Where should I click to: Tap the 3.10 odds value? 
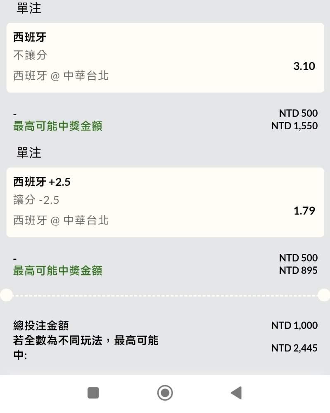coord(304,66)
